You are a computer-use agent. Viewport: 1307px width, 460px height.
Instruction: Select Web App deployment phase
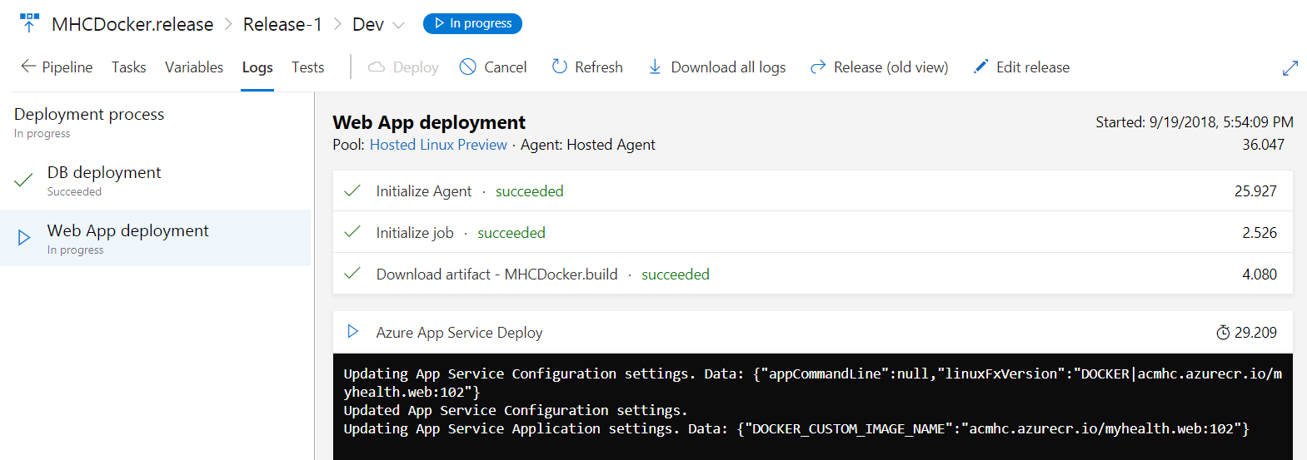pos(155,238)
